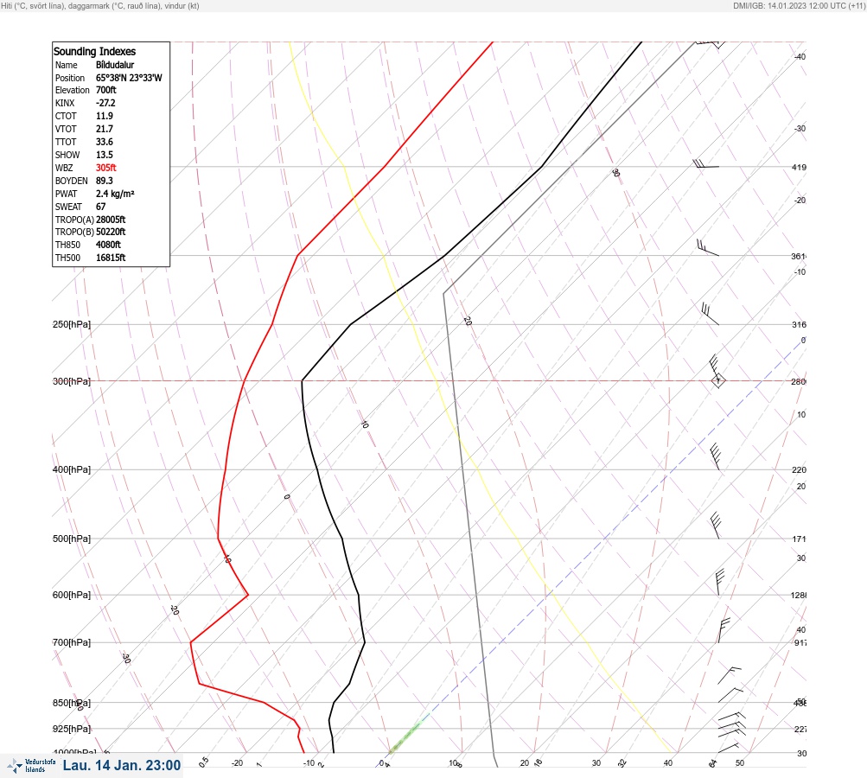The width and height of the screenshot is (867, 778).
Task: Click the wind barb at 700 hPa level
Action: click(724, 630)
